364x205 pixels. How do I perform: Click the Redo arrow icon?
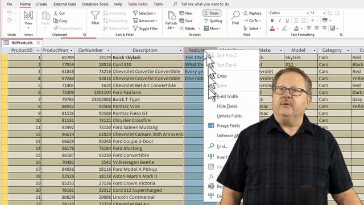click(x=9, y=20)
